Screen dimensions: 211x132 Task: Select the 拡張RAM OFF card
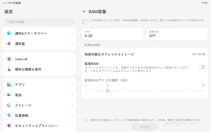pos(177,34)
